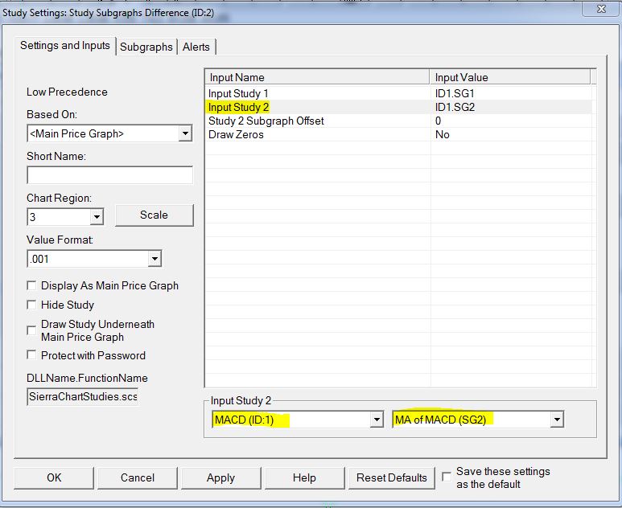
Task: Click the Scale button
Action: [x=154, y=215]
